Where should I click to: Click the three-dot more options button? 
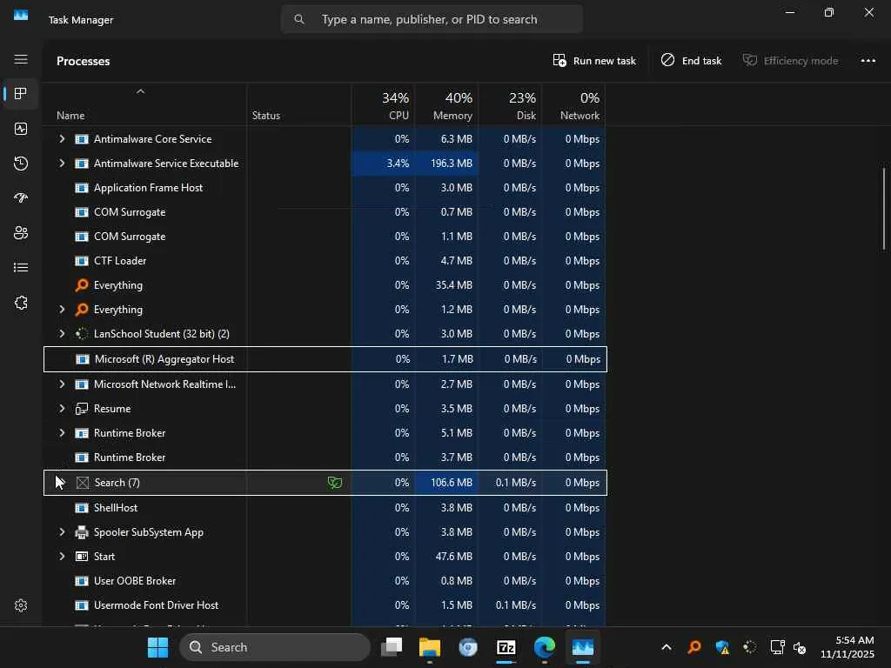868,61
